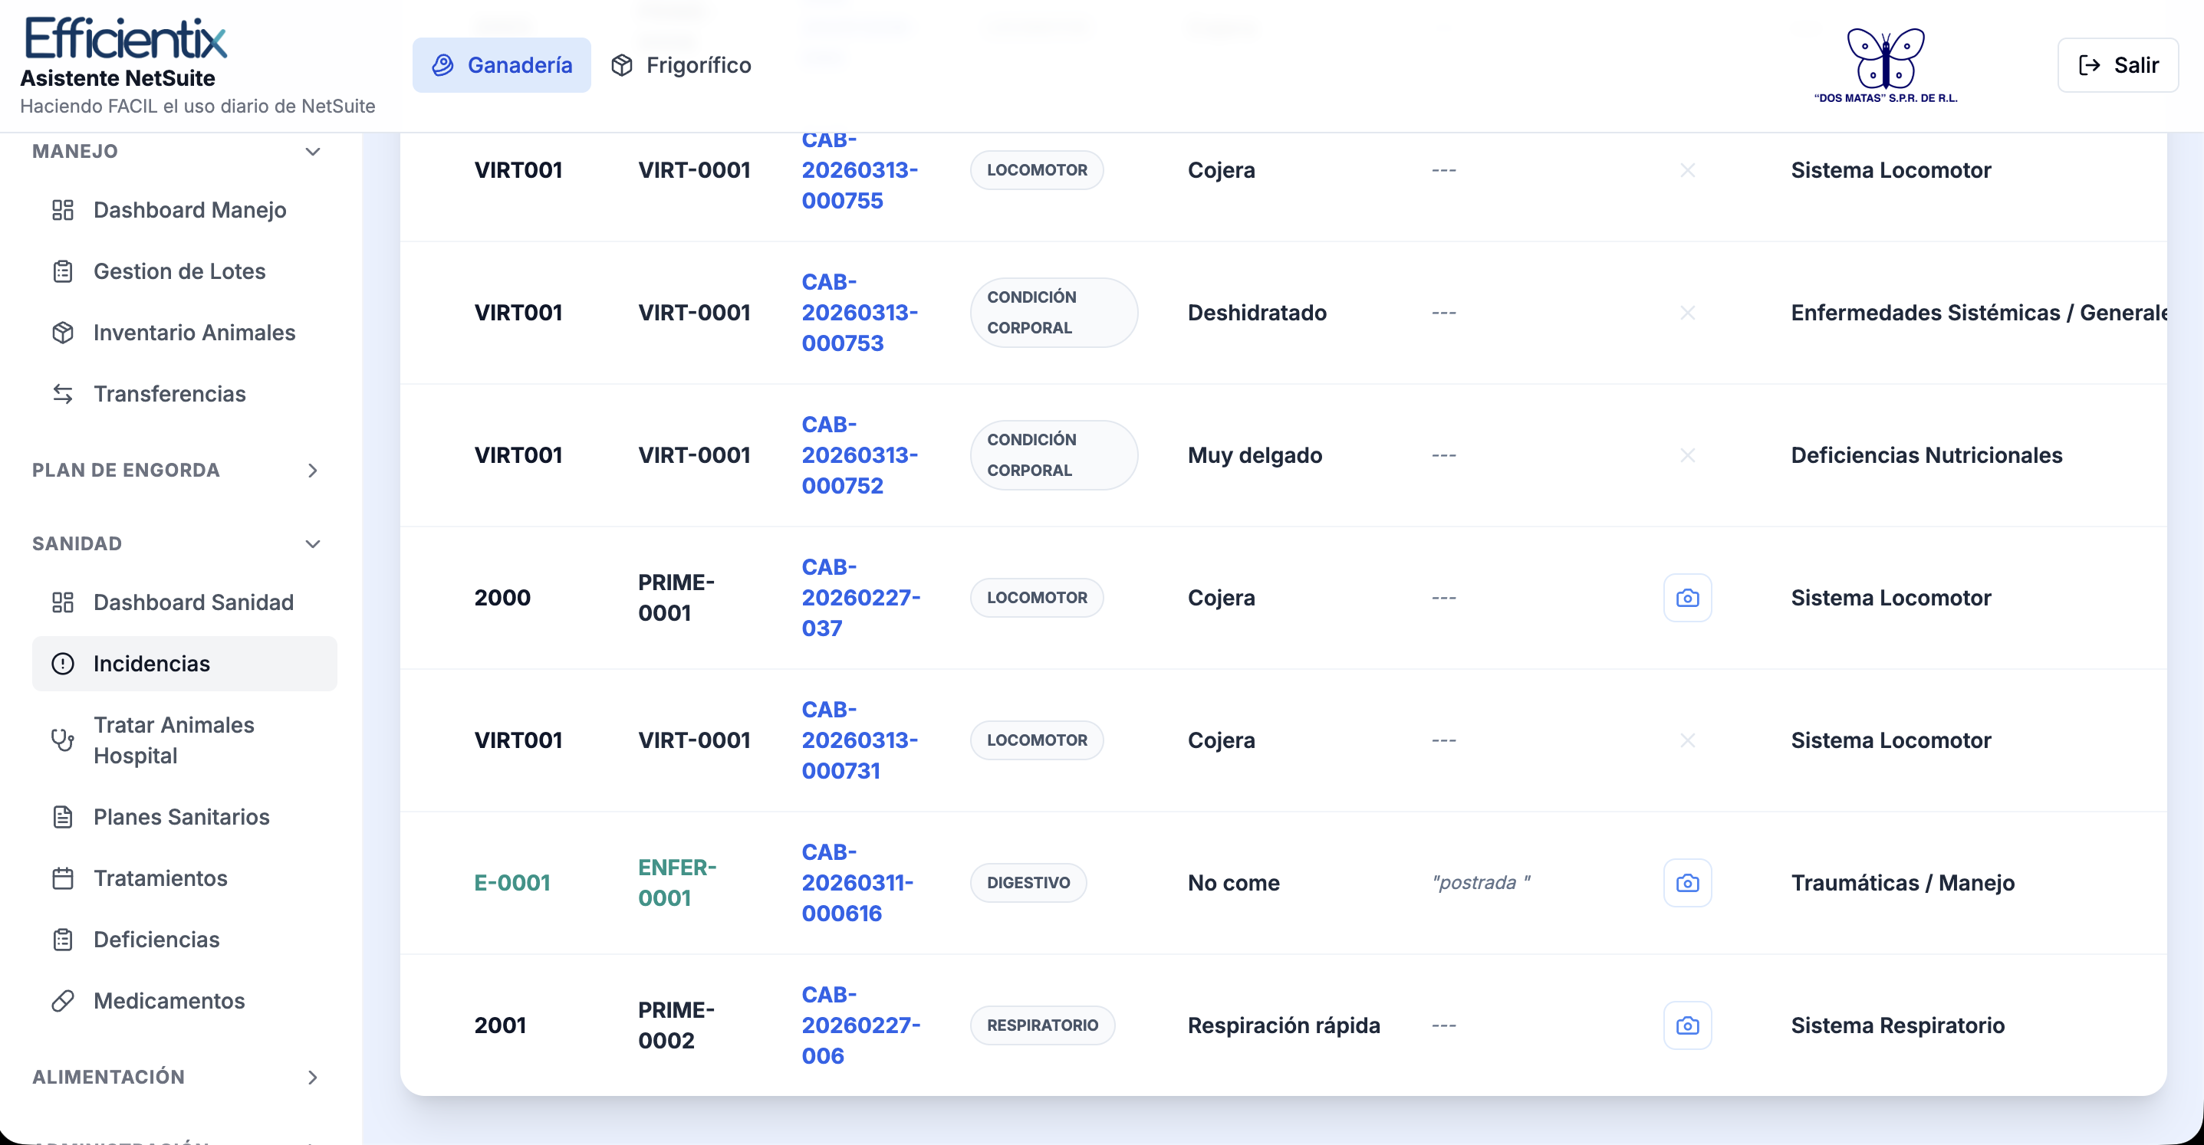
Task: Open animal link E-0001
Action: (512, 882)
